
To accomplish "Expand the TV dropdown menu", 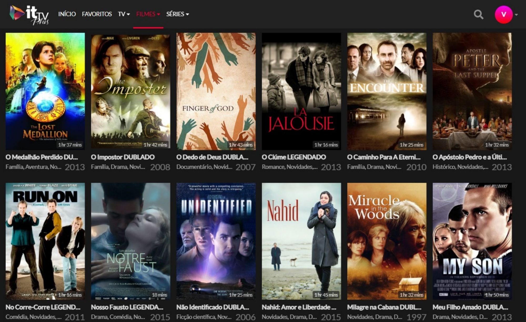I will tap(124, 14).
